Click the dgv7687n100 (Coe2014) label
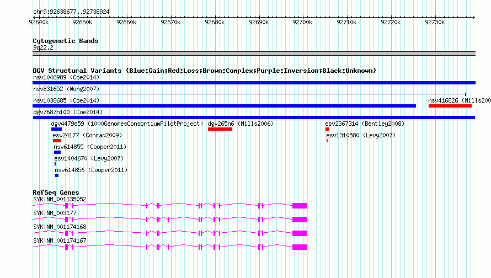The height and width of the screenshot is (278, 491). pos(68,112)
